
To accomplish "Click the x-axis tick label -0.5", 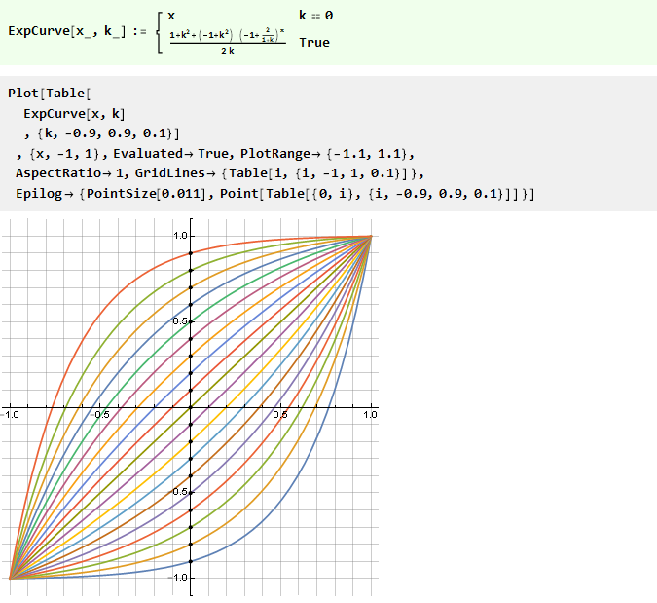I will pos(100,415).
